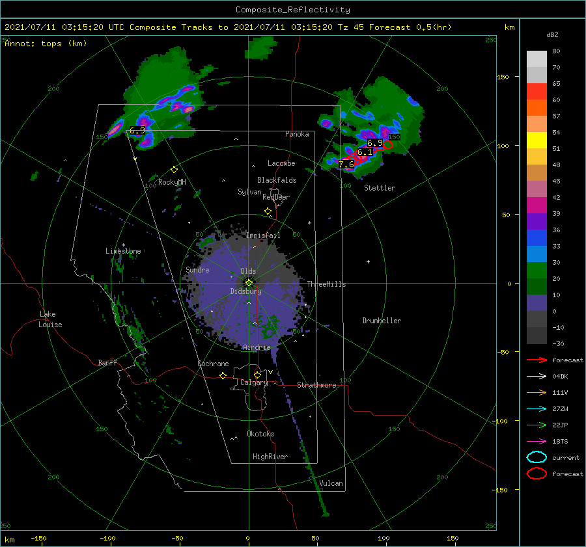This screenshot has height=547, width=586.
Task: Click the Innisfail town label
Action: tap(263, 235)
